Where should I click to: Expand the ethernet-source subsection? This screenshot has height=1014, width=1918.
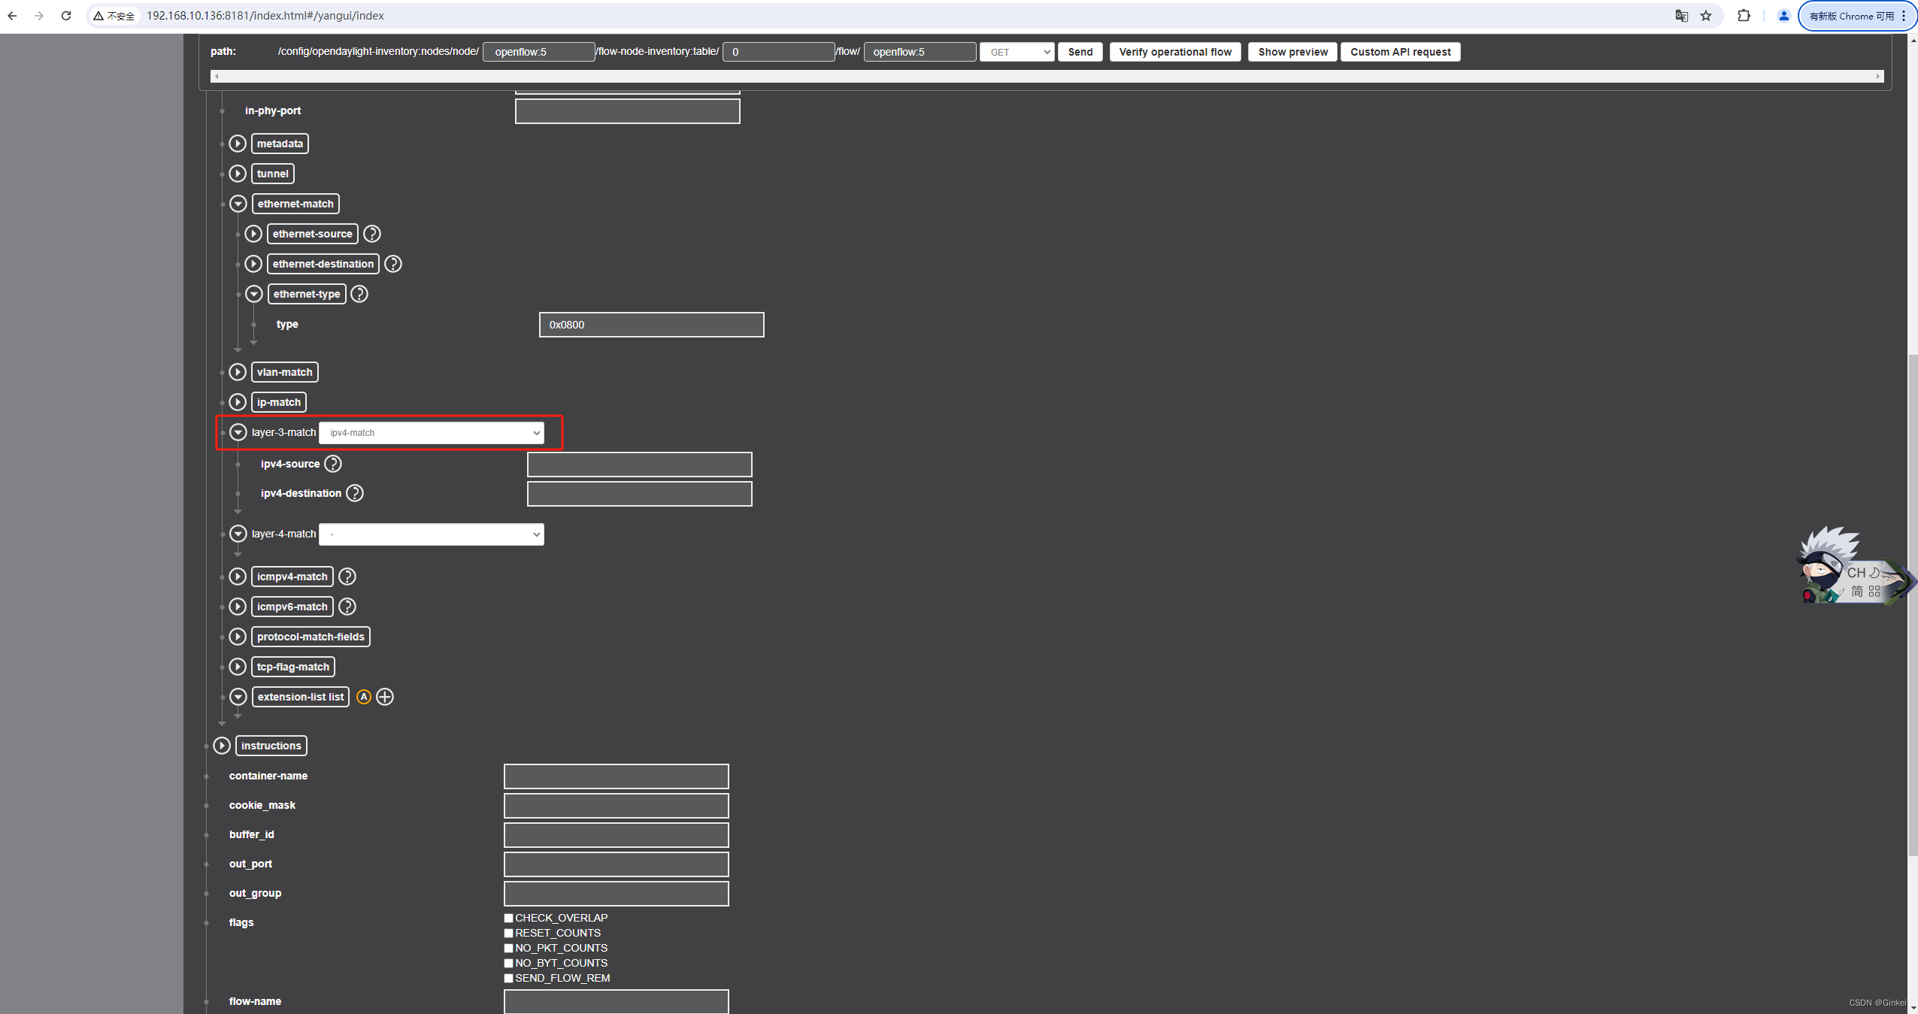(x=253, y=233)
